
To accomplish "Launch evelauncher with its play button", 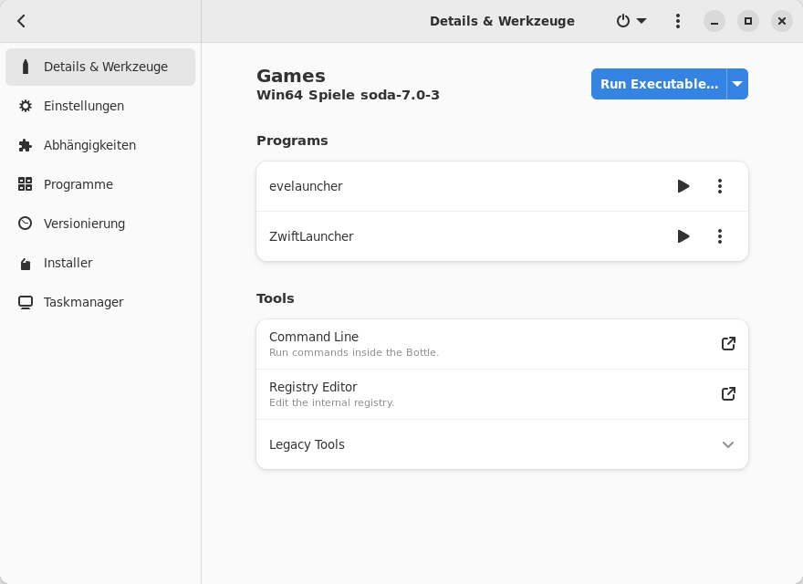I will pyautogui.click(x=683, y=186).
